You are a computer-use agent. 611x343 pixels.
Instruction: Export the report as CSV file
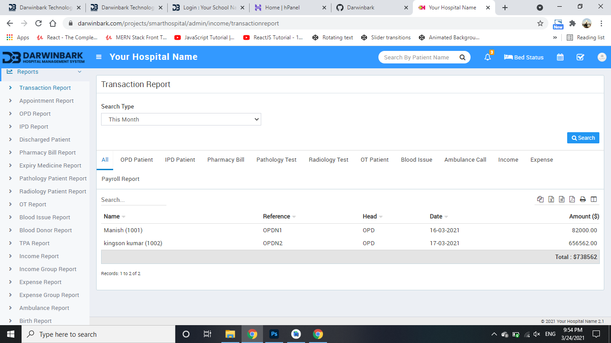point(562,200)
